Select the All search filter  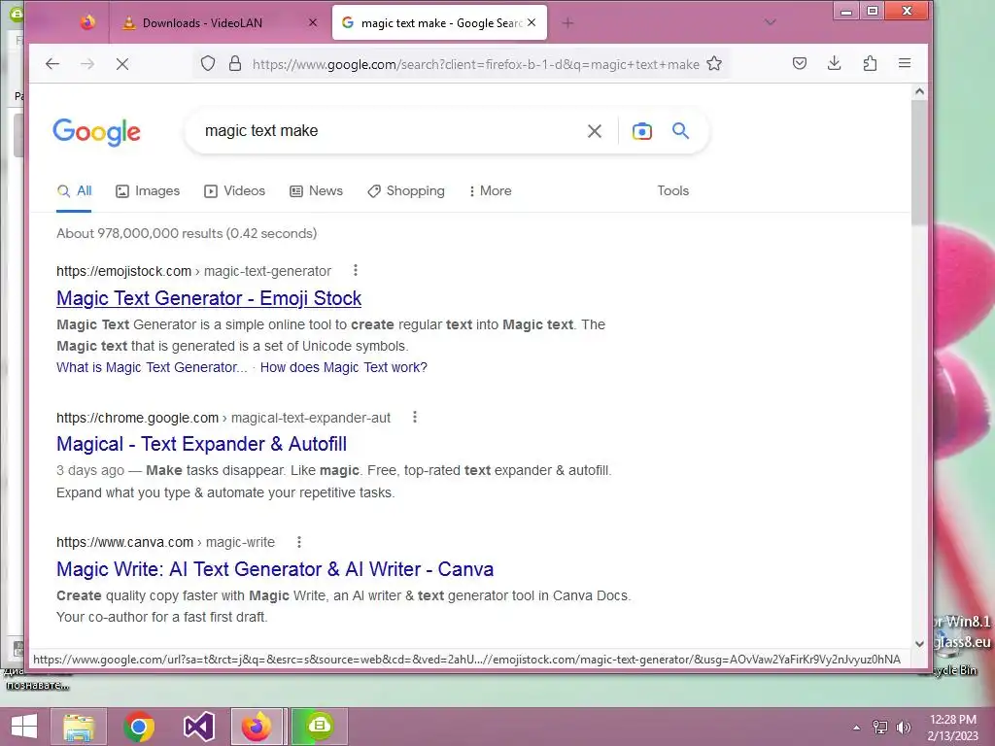tap(74, 191)
